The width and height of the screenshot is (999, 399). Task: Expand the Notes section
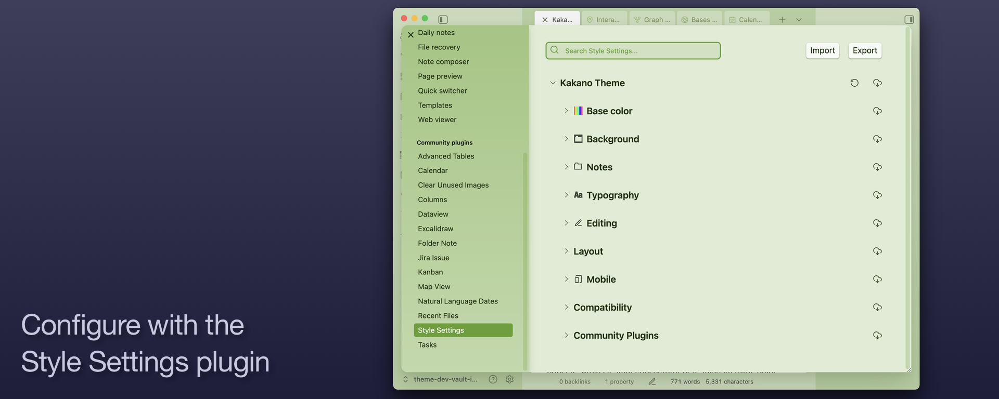tap(566, 167)
